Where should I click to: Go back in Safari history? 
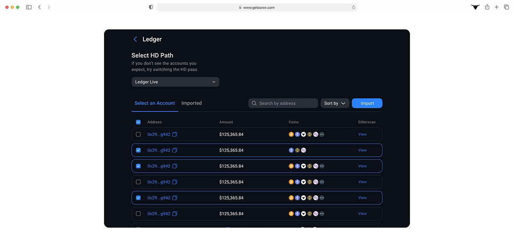coord(39,7)
